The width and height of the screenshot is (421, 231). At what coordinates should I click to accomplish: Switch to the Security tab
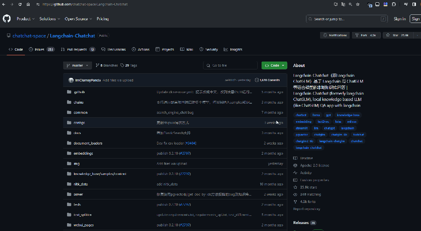(209, 49)
